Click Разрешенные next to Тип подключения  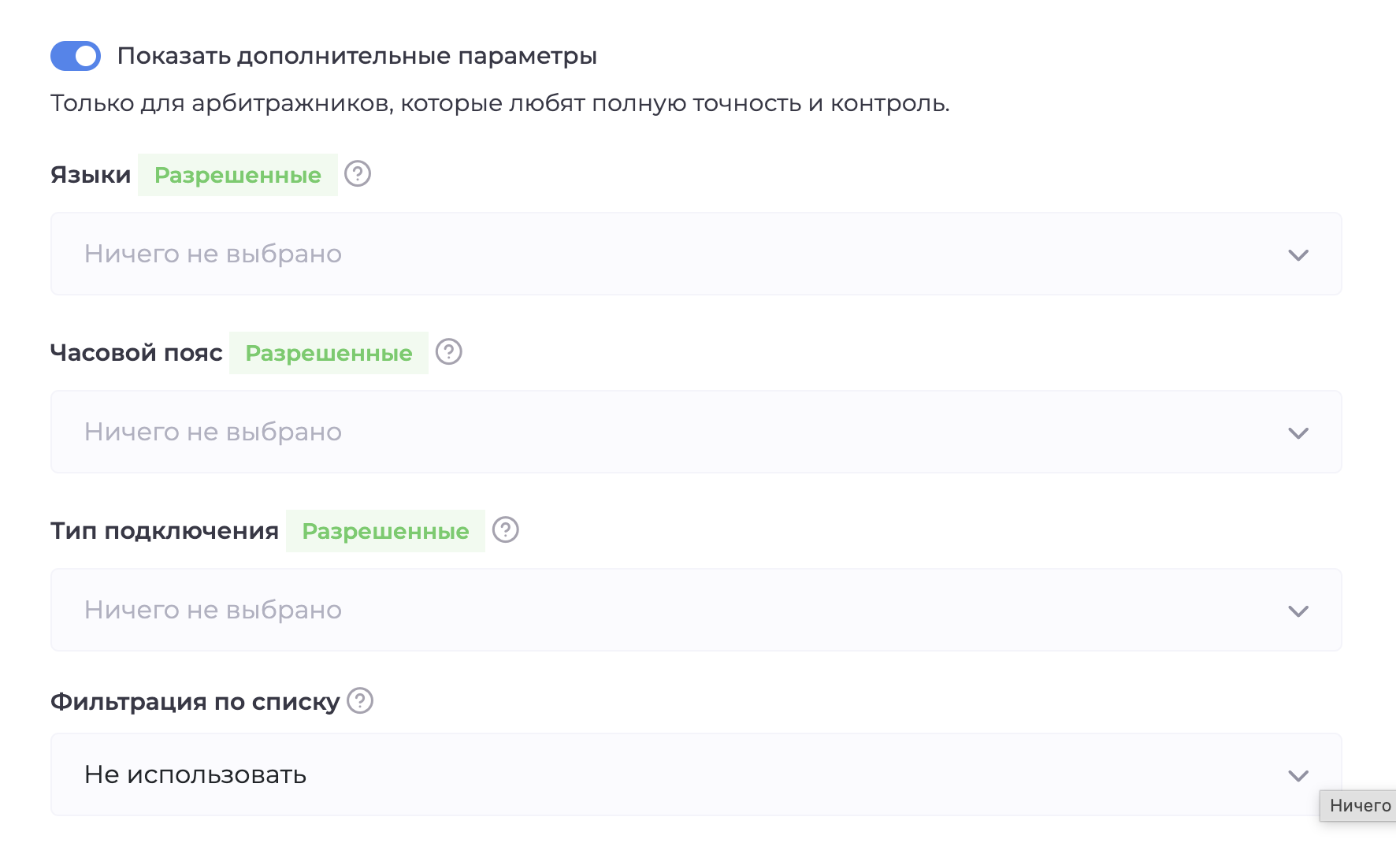tap(385, 531)
